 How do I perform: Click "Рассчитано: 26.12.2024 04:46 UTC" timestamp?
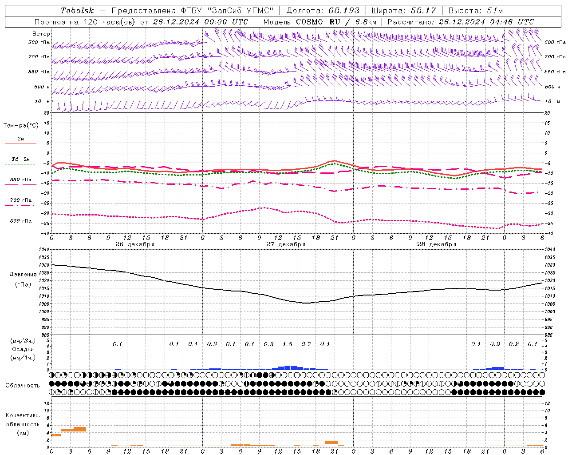(x=461, y=22)
